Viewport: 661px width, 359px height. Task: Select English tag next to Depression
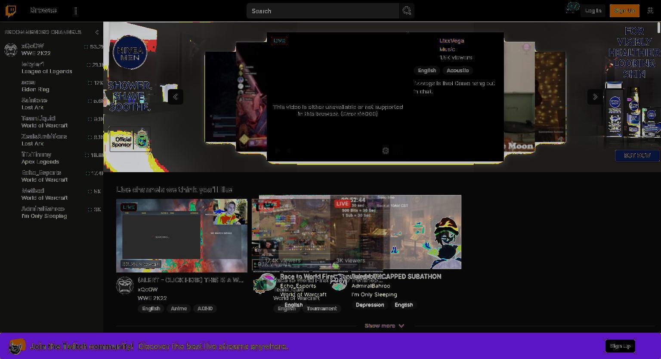click(404, 305)
